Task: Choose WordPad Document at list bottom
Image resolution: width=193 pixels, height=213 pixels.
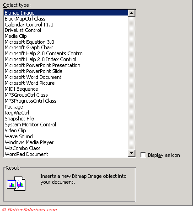Action: tap(66, 154)
